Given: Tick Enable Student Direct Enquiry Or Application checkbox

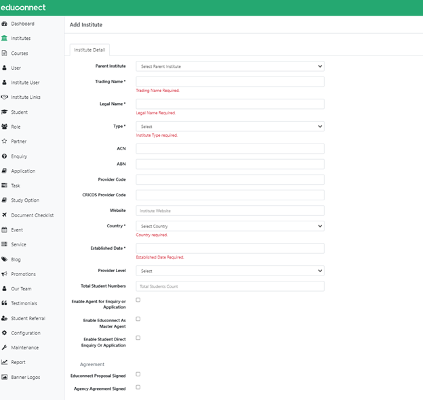Looking at the screenshot, I should click(x=138, y=338).
